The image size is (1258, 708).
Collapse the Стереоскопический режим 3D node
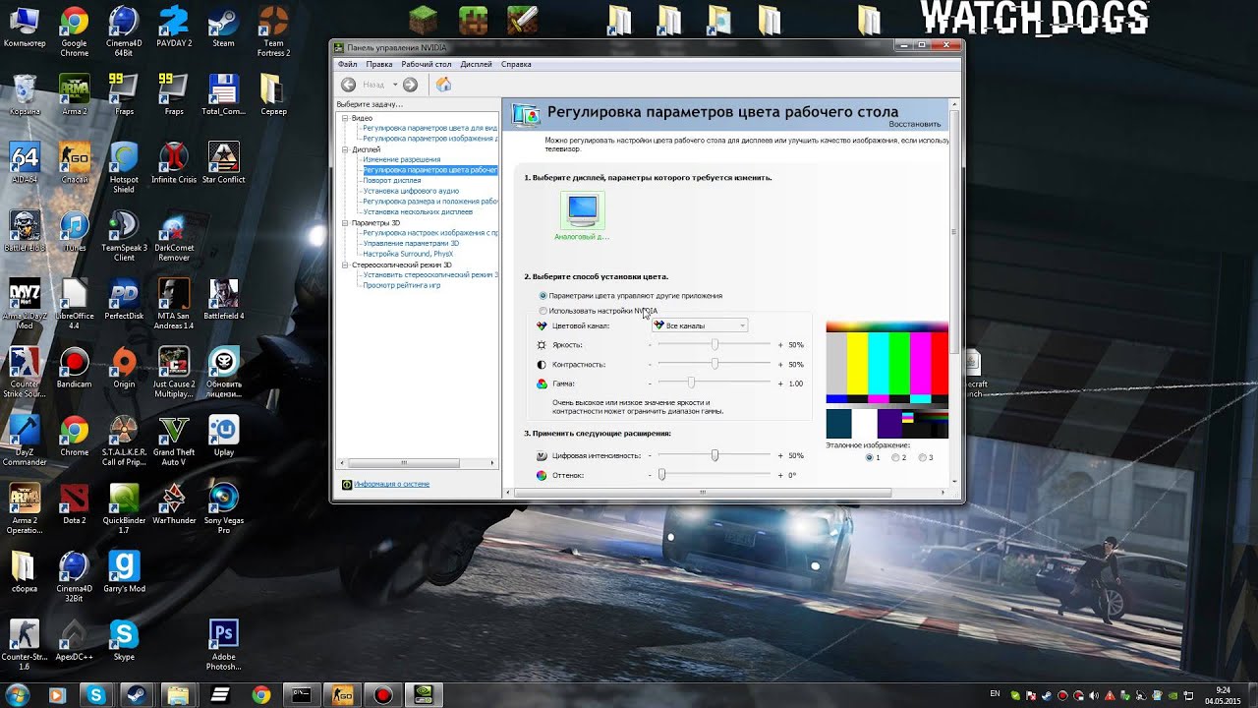click(345, 265)
